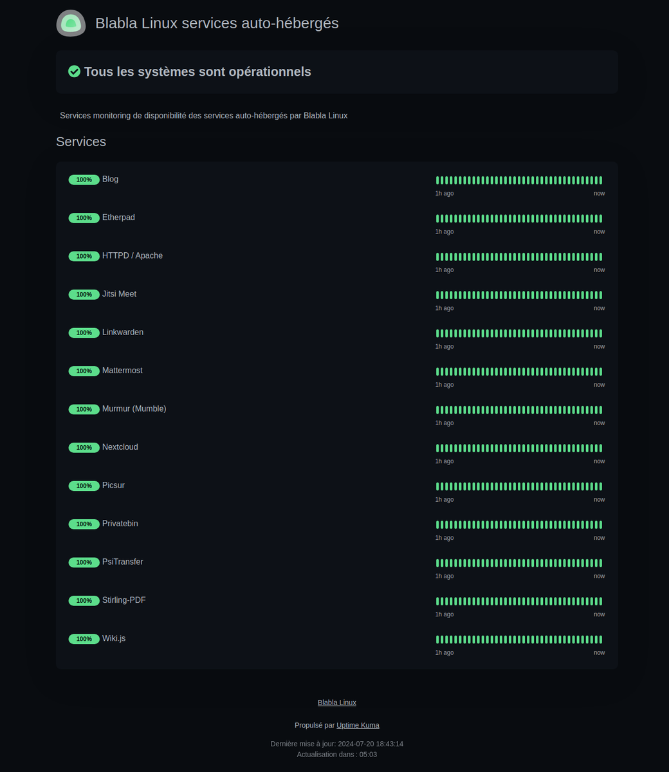This screenshot has height=772, width=669.
Task: Click the PsiTransfer service name
Action: pos(122,562)
